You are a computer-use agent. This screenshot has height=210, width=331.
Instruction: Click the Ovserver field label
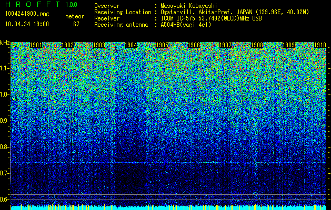click(x=107, y=6)
